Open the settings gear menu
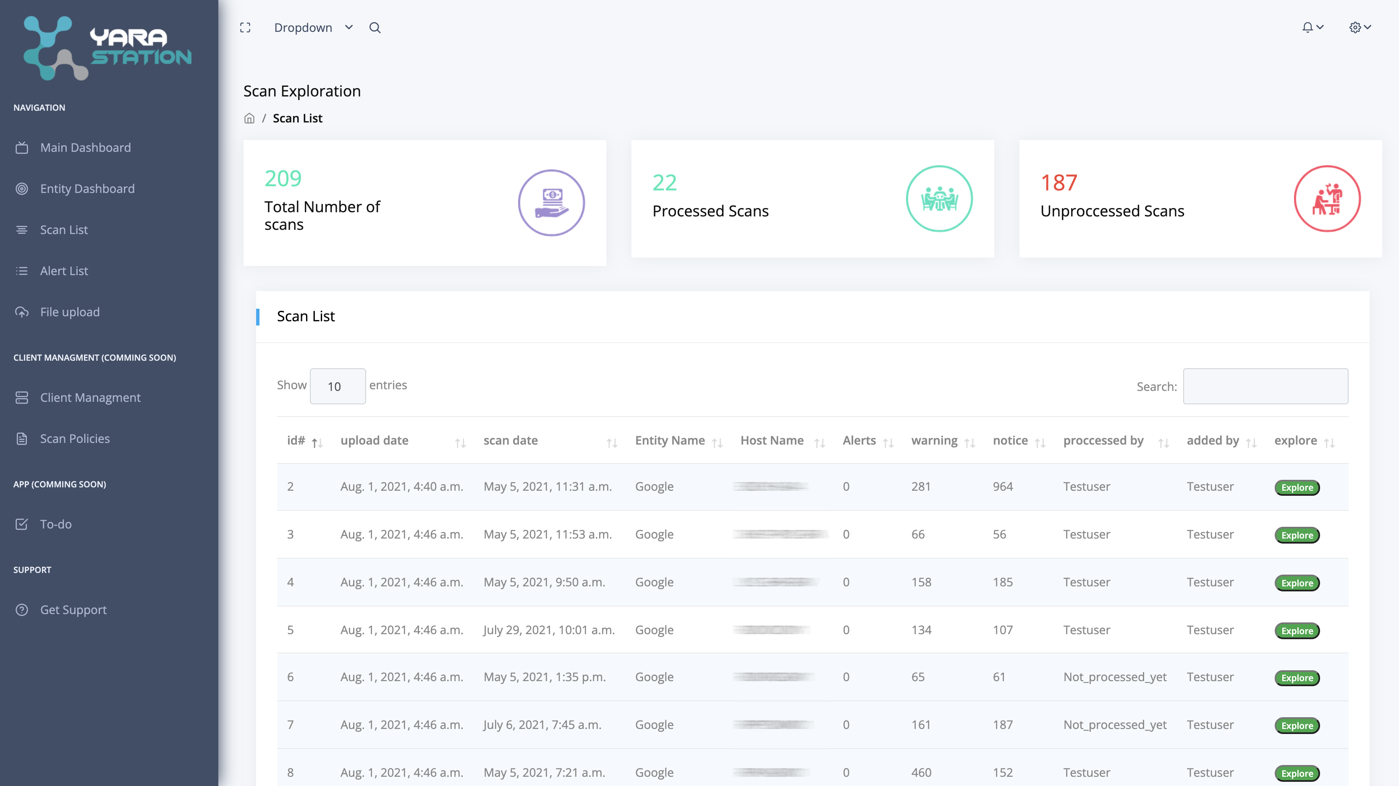Screen dimensions: 1399x786 coord(1360,27)
